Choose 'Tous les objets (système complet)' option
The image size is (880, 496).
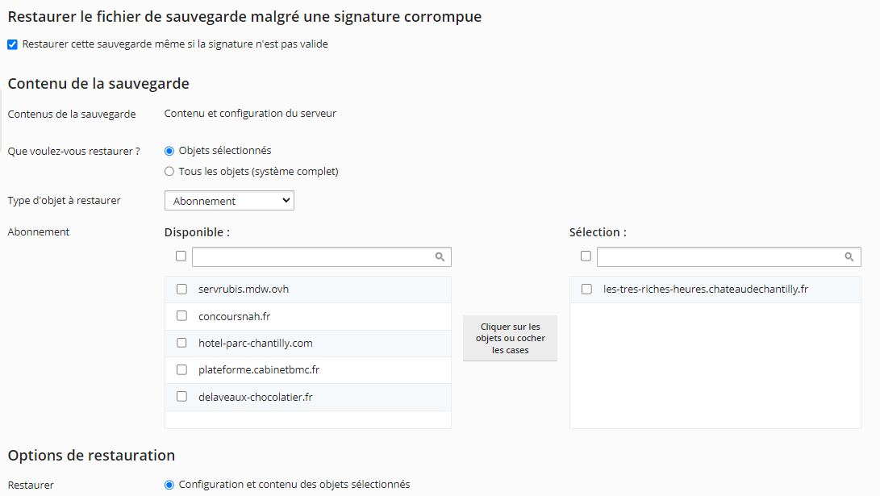(x=169, y=172)
